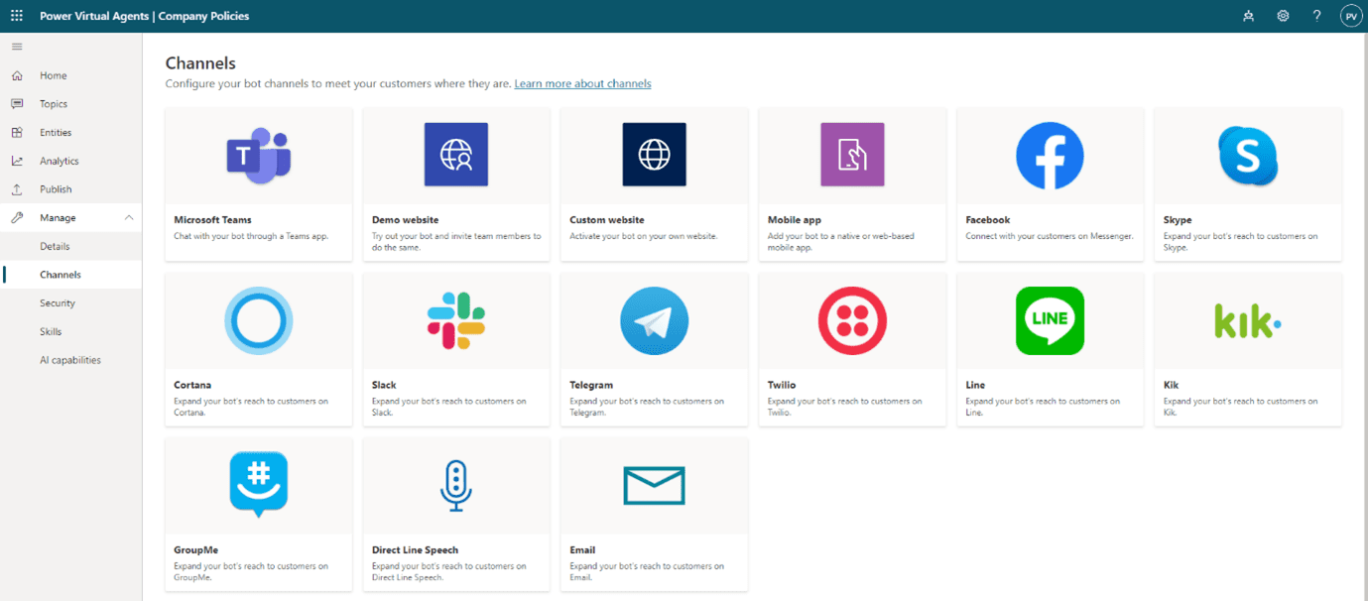
Task: Click the Kik card title
Action: point(1172,385)
